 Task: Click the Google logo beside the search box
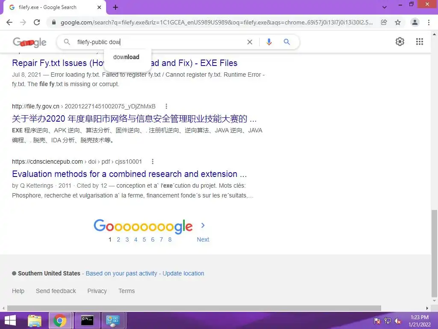tap(30, 42)
